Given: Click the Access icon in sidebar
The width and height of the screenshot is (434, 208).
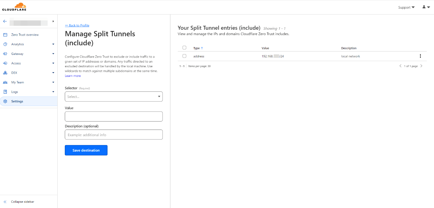Looking at the screenshot, I should [5, 63].
